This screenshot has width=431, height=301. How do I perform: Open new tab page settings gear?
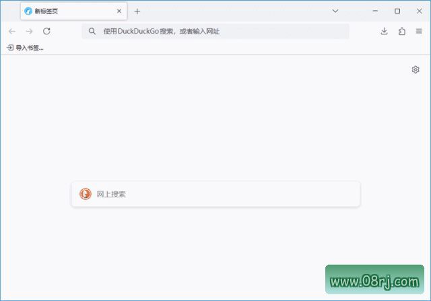[x=416, y=69]
